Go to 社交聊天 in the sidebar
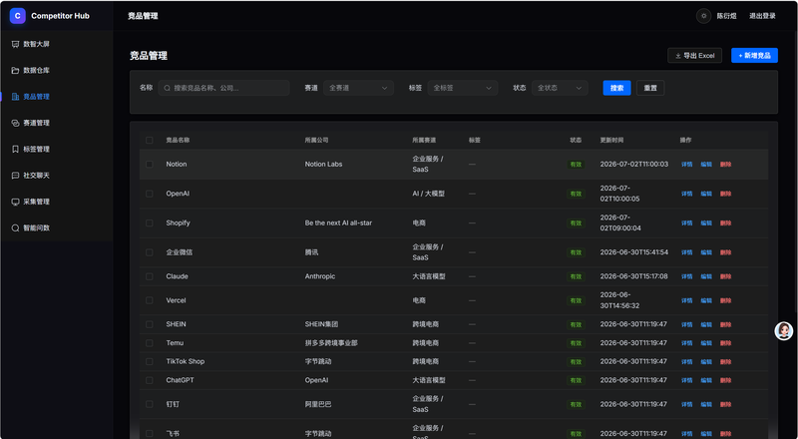 (x=57, y=176)
